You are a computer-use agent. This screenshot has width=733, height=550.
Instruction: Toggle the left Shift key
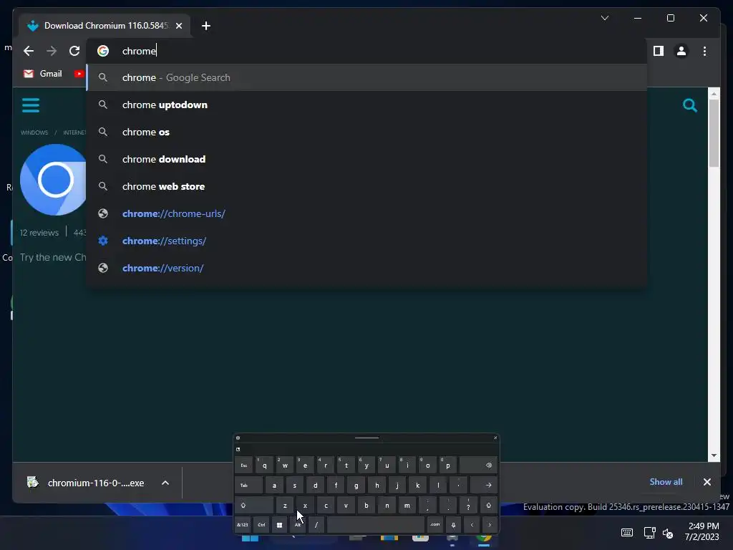coord(254,505)
